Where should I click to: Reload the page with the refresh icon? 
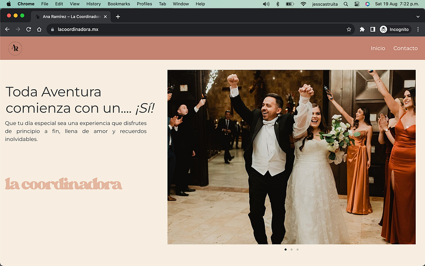tap(29, 29)
